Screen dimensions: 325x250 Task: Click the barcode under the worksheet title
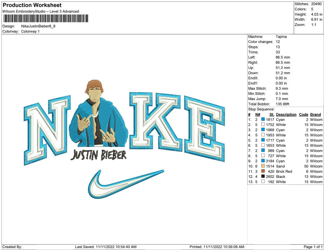tap(45, 18)
